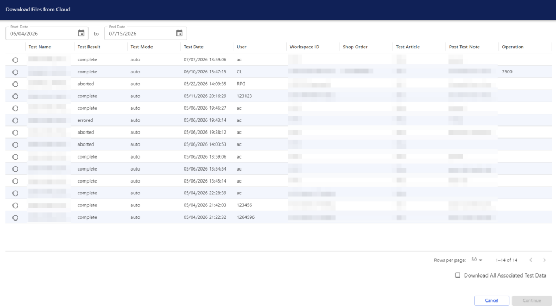The height and width of the screenshot is (308, 556).
Task: Click the date cell 05/04/2026 21:22:32
Action: (205, 217)
